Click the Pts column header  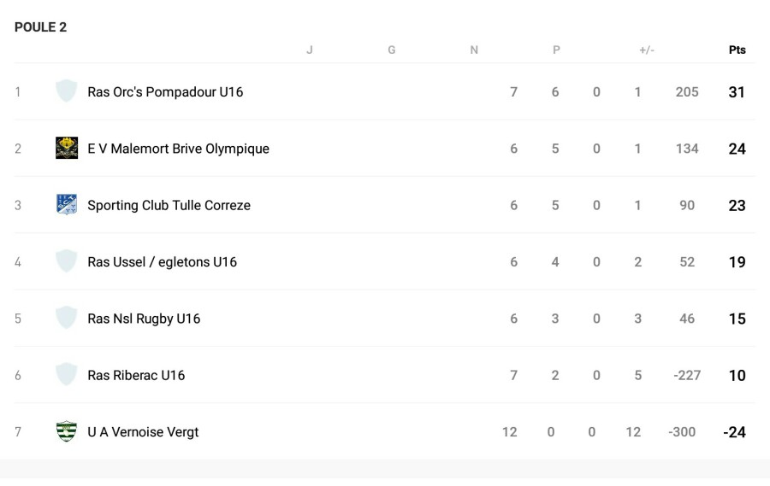(737, 50)
